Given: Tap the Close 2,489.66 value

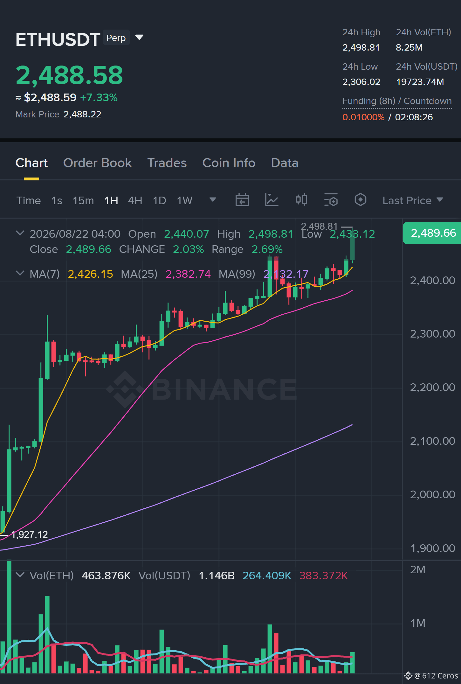Looking at the screenshot, I should 89,249.
